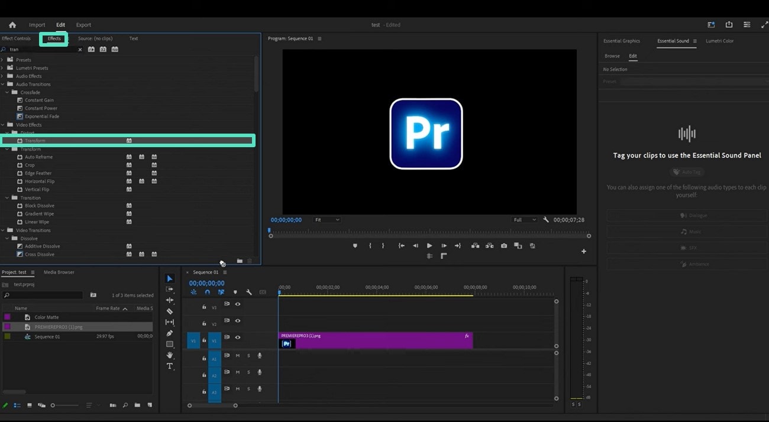
Task: Open the button editor plus icon
Action: tap(584, 251)
